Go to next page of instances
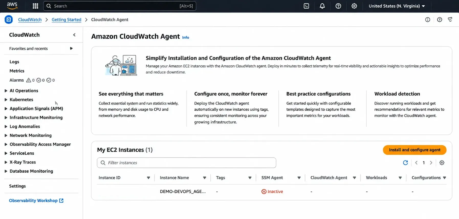The height and width of the screenshot is (219, 459). [431, 163]
